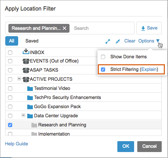168x158 pixels.
Task: Remove the Research and Planning filter chip
Action: 64,28
